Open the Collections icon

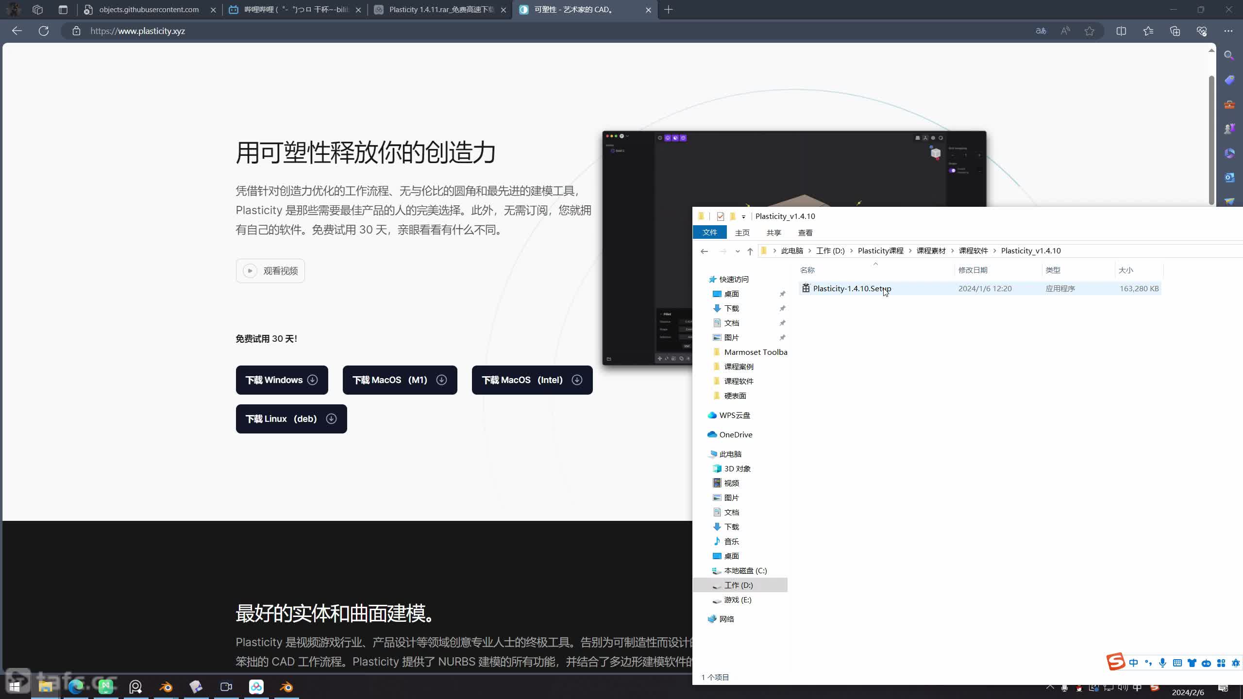pos(1175,31)
